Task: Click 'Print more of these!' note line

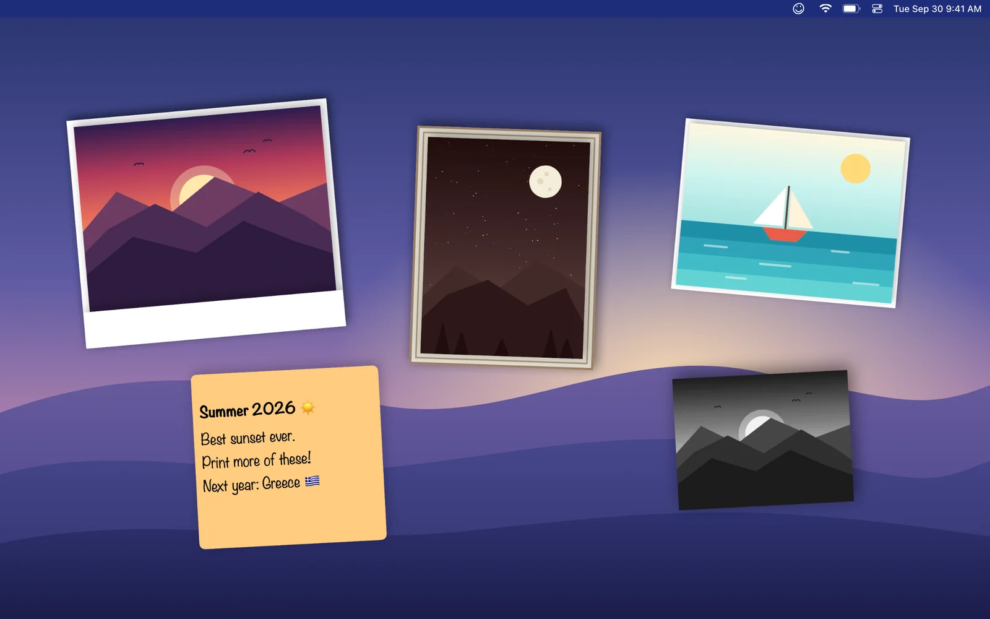Action: (x=256, y=461)
